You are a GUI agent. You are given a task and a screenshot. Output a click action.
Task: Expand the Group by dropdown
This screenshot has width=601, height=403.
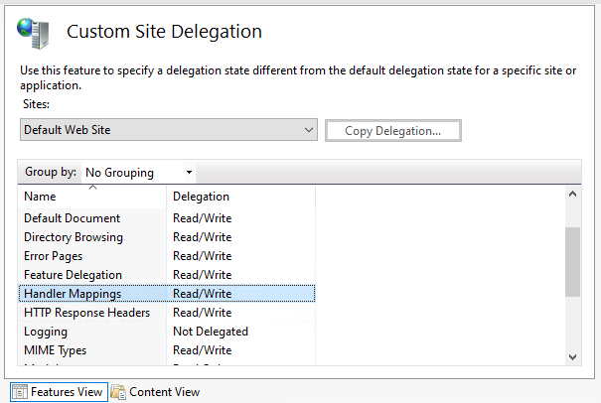tap(138, 173)
